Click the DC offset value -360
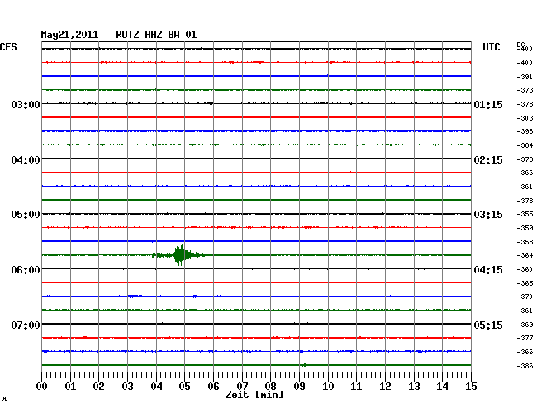Viewport: 537px width, 408px height. point(525,269)
